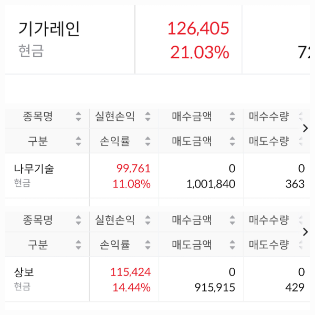Click 기가레인 realized profit 126,405
This screenshot has height=315, width=315.
[198, 28]
